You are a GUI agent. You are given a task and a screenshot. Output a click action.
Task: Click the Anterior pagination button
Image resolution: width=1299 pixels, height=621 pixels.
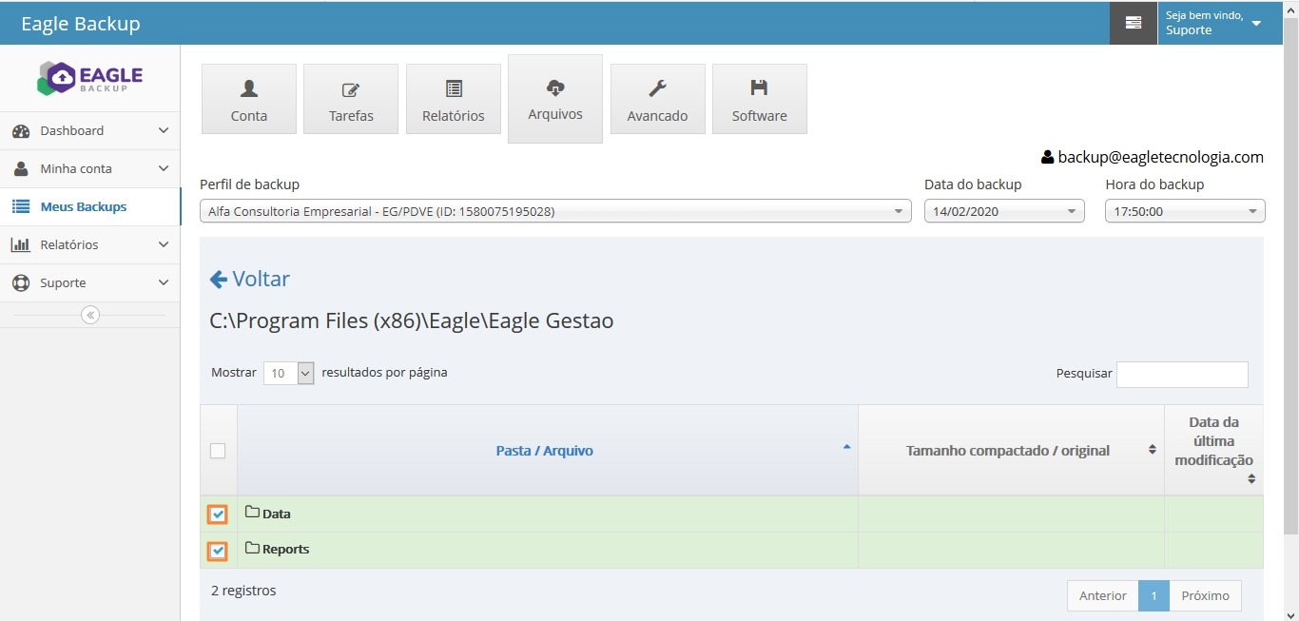coord(1103,595)
